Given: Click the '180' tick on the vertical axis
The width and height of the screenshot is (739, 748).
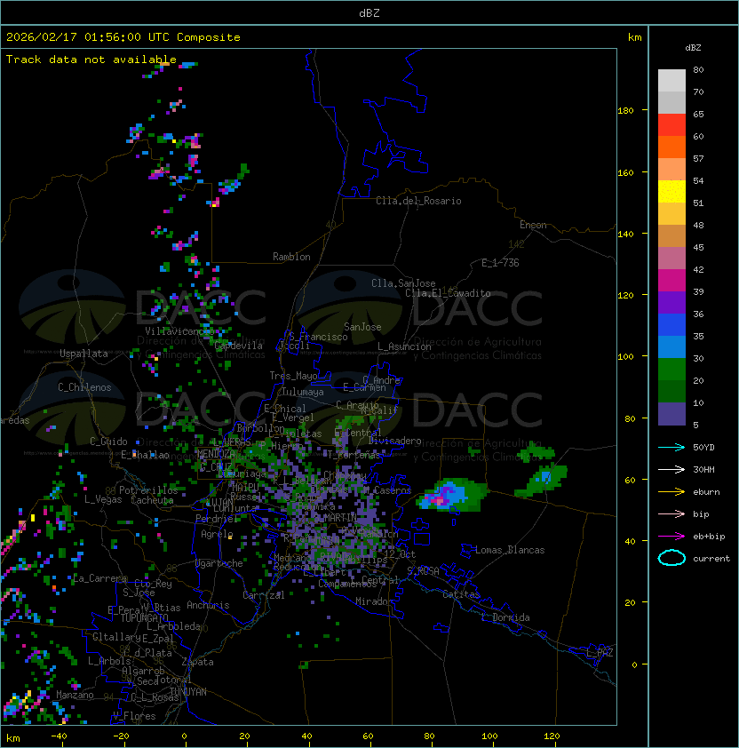Looking at the screenshot, I should [625, 111].
